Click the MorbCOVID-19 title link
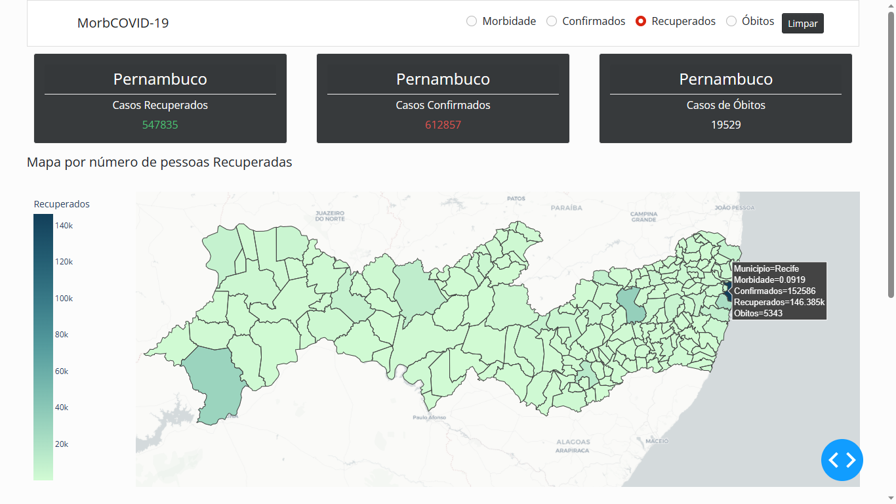896x504 pixels. (122, 22)
